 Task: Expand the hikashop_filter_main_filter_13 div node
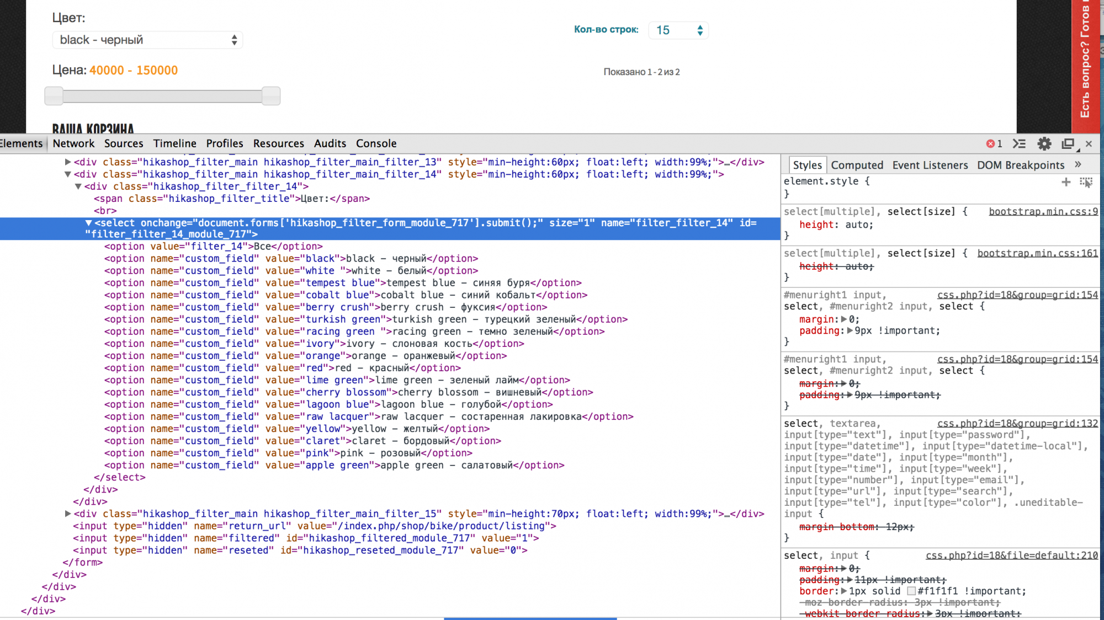coord(68,162)
